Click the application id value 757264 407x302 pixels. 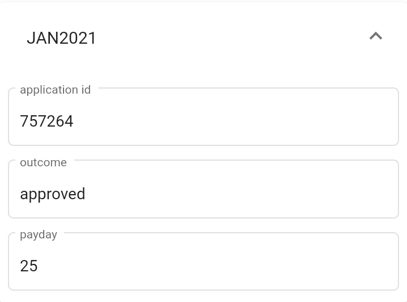[x=46, y=121]
